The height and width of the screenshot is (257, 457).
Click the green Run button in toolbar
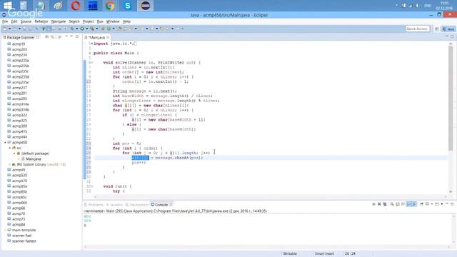82,29
